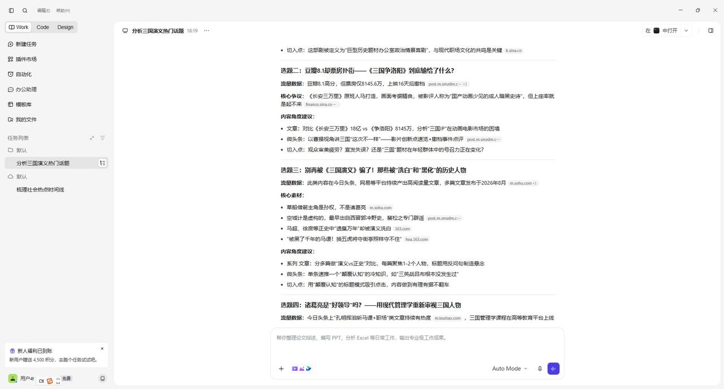Click the CH language indicator
724x389 pixels.
click(x=41, y=381)
